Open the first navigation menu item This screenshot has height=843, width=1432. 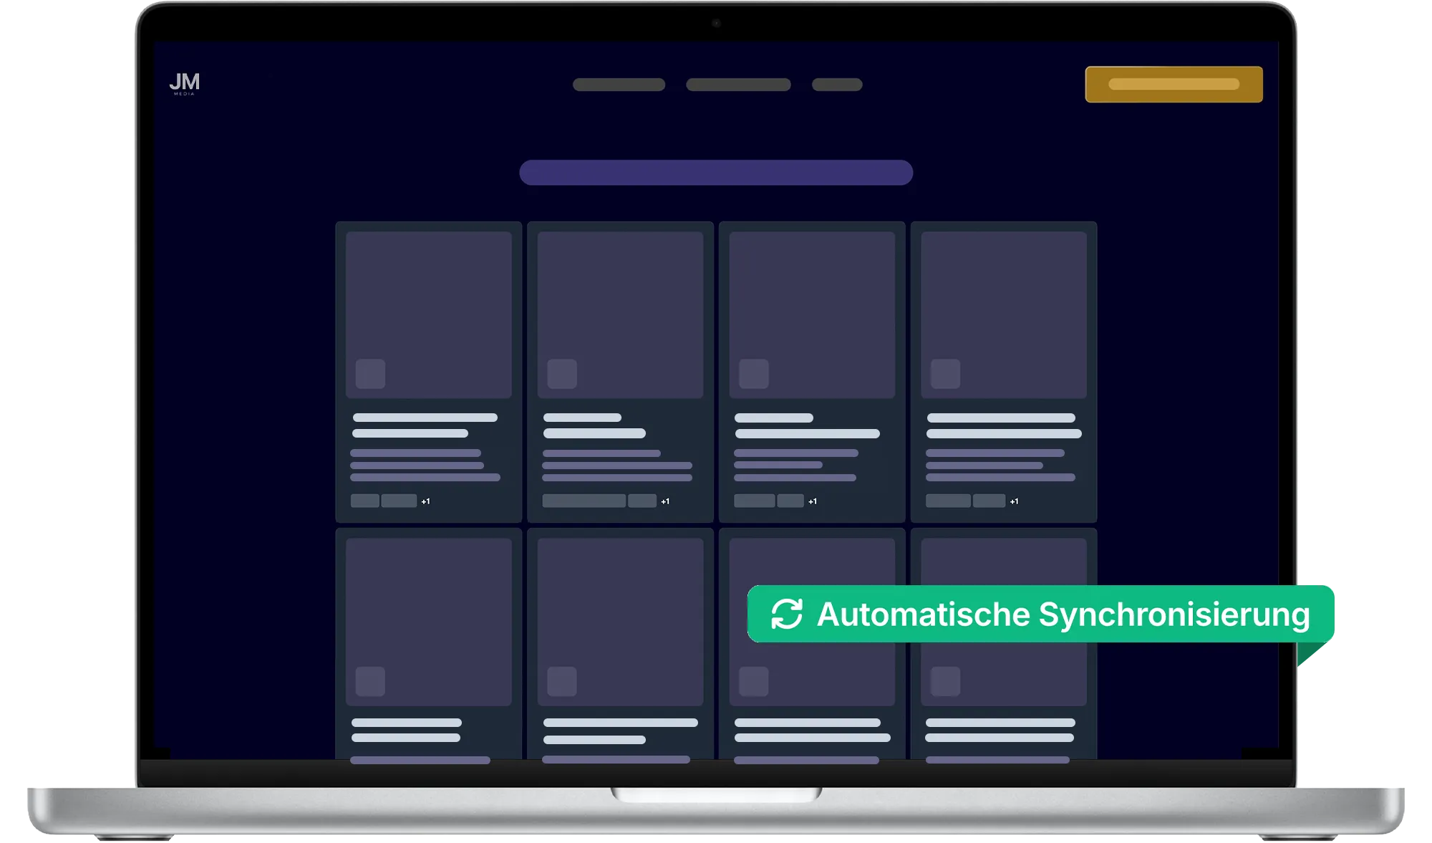coord(619,85)
